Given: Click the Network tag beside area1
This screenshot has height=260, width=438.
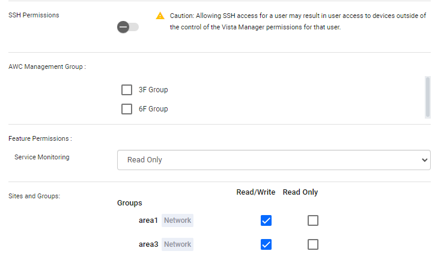Looking at the screenshot, I should (177, 220).
